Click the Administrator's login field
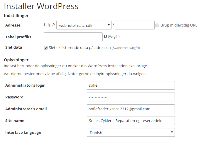 pyautogui.click(x=131, y=85)
